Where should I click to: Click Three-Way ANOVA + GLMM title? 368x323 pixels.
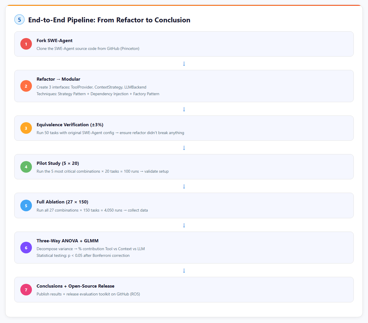click(x=67, y=241)
